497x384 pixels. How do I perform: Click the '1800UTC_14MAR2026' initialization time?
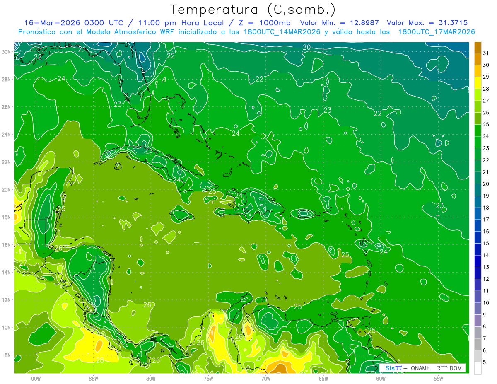pos(282,32)
